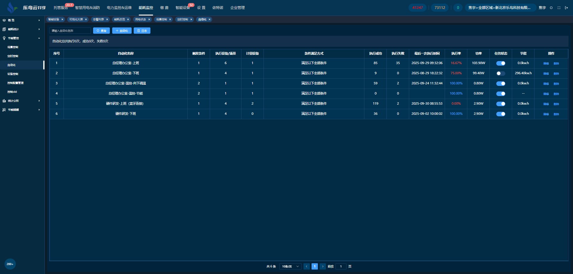This screenshot has height=274, width=573.
Task: Click the 能耗统计 icon in sidebar
Action: pos(4,29)
